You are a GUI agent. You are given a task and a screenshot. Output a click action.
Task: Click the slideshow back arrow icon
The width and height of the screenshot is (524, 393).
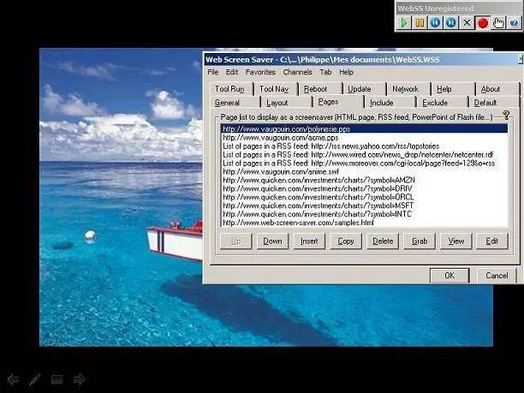[x=14, y=379]
